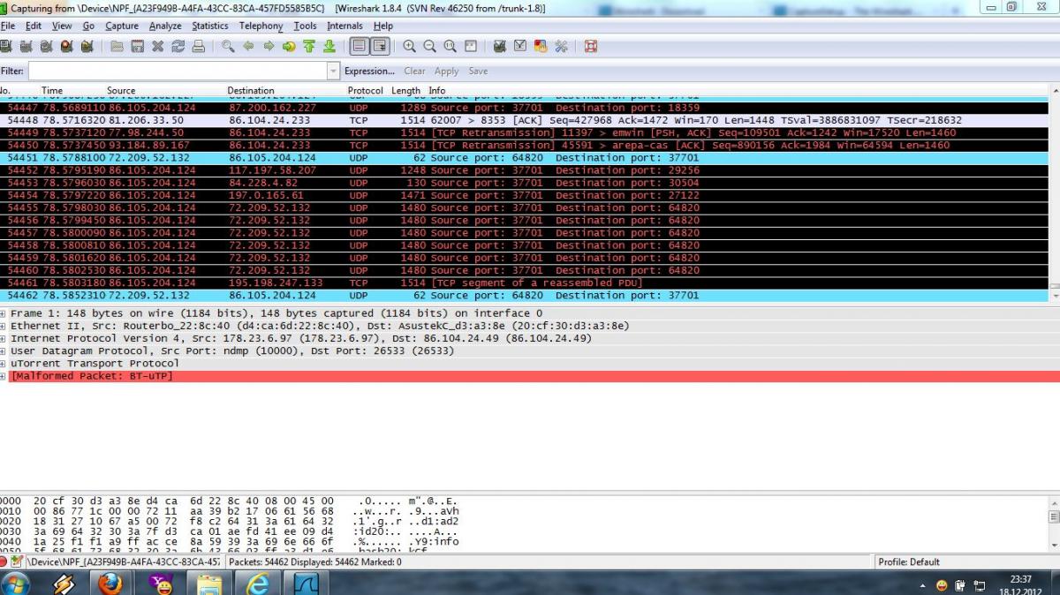
Task: Click the Clear filter button
Action: point(414,71)
